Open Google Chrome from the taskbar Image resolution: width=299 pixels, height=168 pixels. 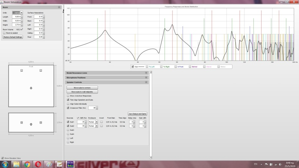click(27, 164)
